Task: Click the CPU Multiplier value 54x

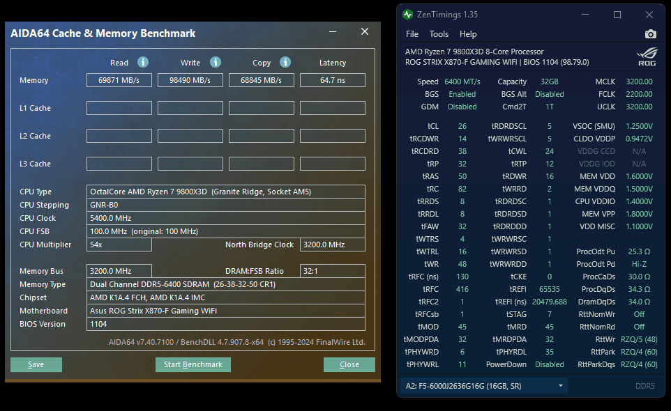Action: point(119,245)
